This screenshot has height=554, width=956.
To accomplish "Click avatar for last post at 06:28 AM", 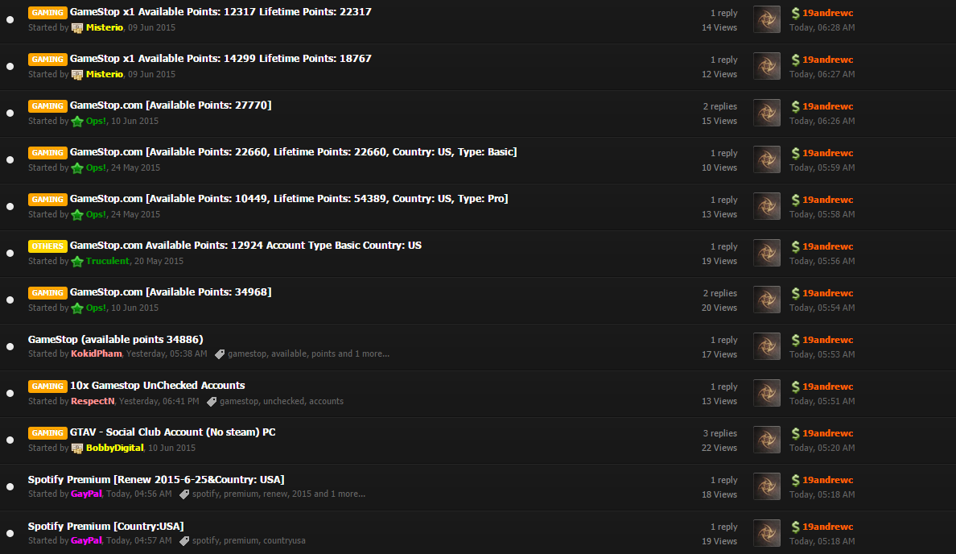I will coord(767,19).
